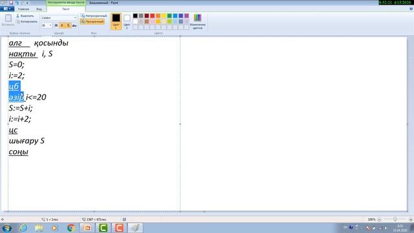
Task: Pick the orange palette swatch
Action: [x=158, y=16]
